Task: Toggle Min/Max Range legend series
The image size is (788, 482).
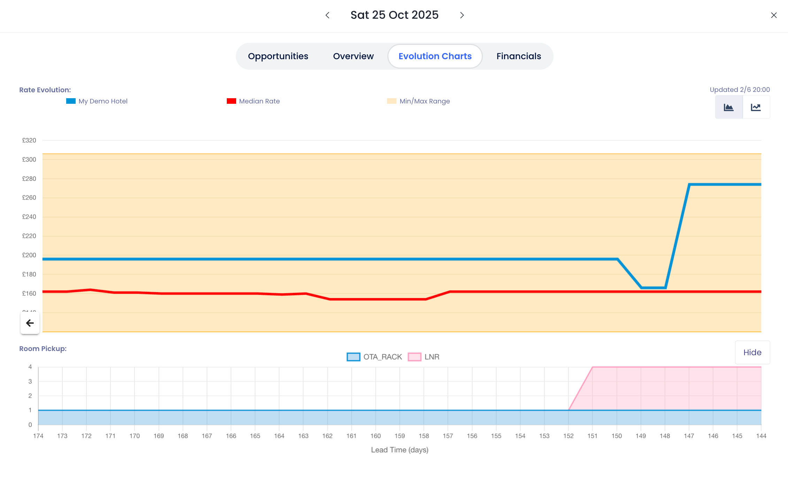Action: 424,101
